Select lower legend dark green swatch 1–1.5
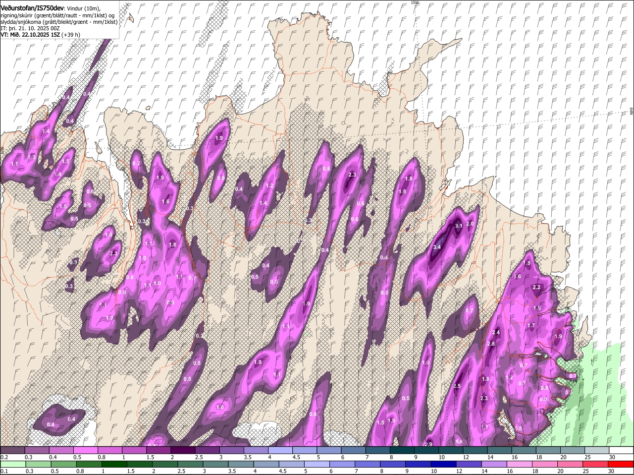The width and height of the screenshot is (634, 475). 114,464
